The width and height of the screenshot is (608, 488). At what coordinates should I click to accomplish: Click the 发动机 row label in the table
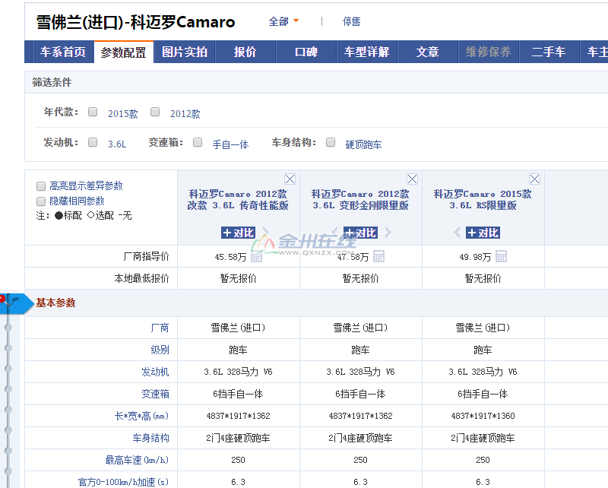155,372
